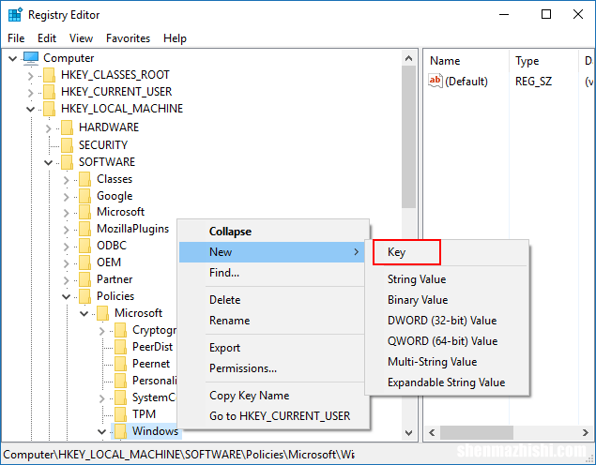Click the HKEY_CLASSES_ROOT folder icon

coord(49,75)
